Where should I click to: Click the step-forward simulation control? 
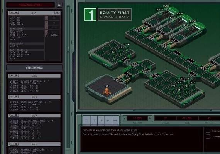point(101,121)
